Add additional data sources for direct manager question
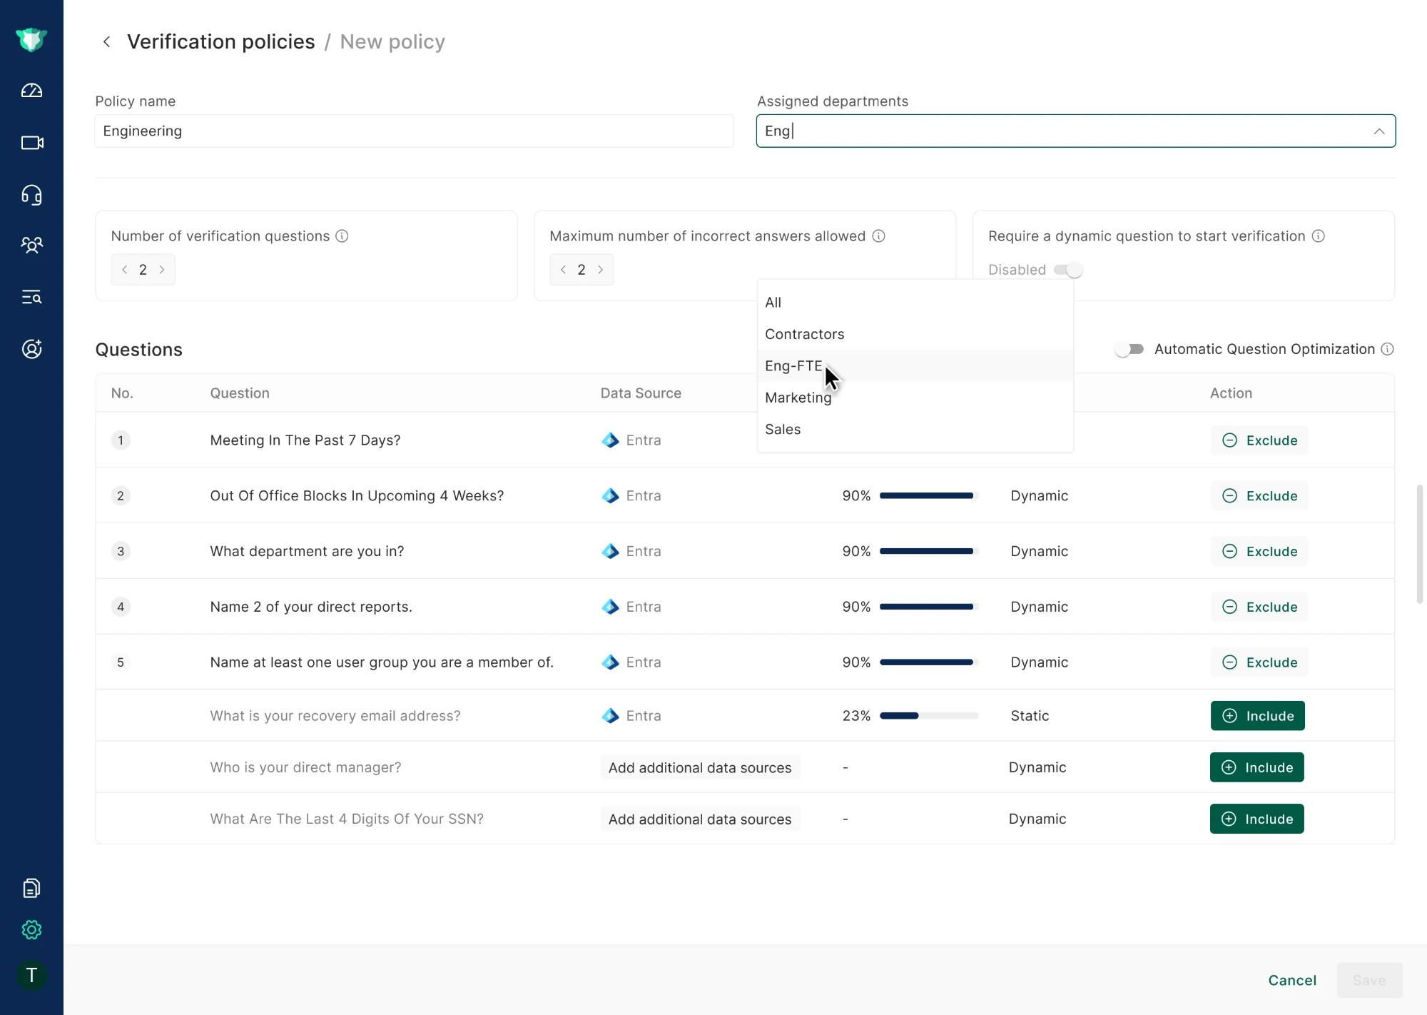1427x1015 pixels. coord(700,767)
